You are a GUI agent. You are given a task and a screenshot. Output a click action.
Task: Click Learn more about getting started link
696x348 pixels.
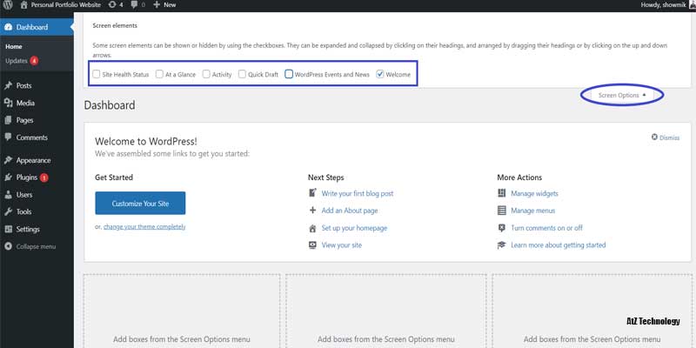[558, 245]
